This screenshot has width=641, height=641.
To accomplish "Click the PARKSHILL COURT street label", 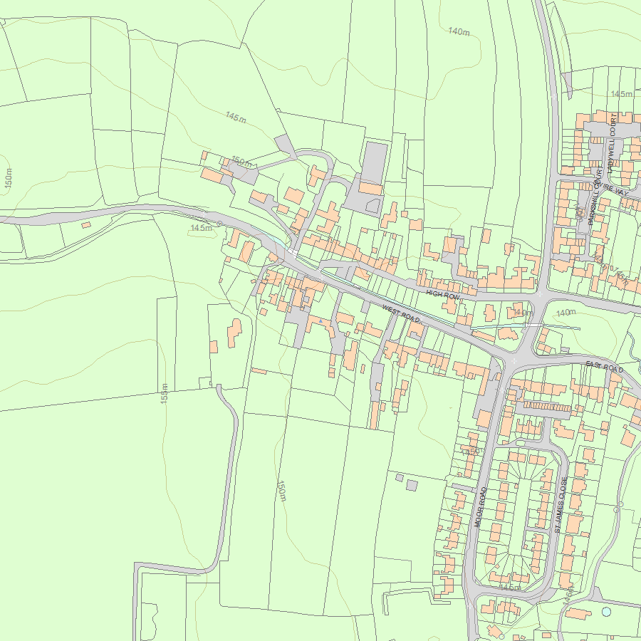I will tap(595, 196).
